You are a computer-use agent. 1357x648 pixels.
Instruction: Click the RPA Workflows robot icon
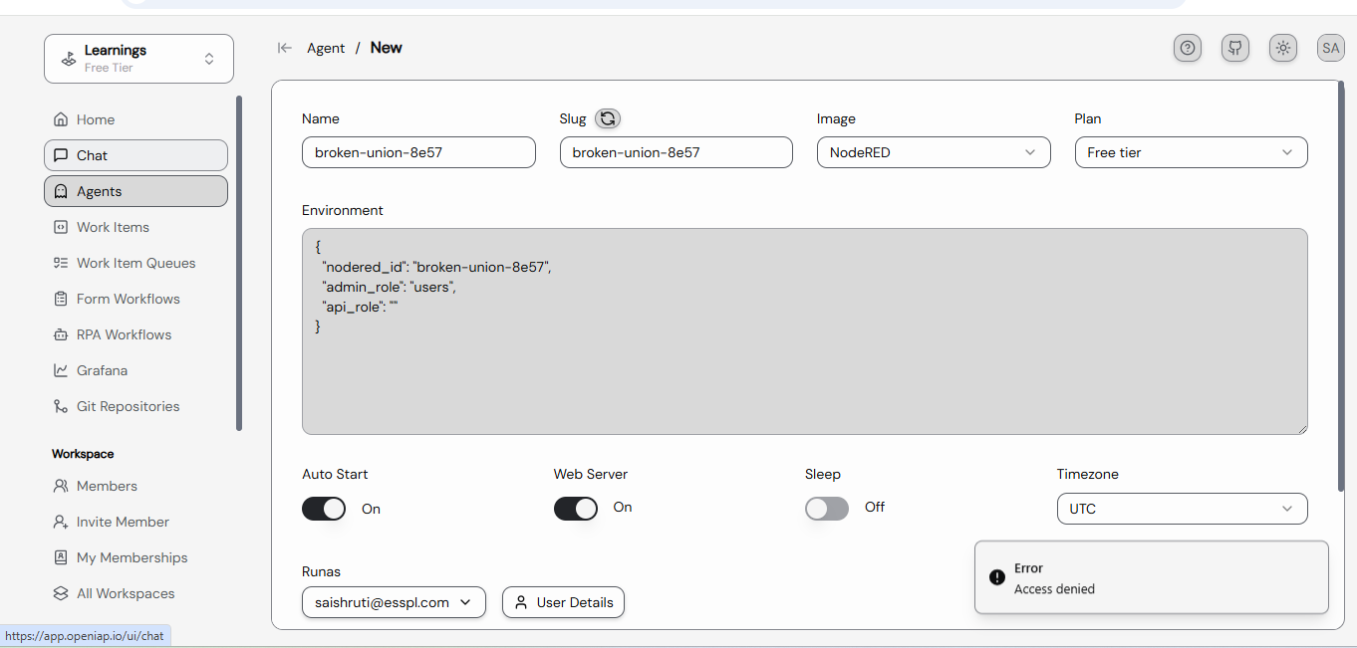61,334
